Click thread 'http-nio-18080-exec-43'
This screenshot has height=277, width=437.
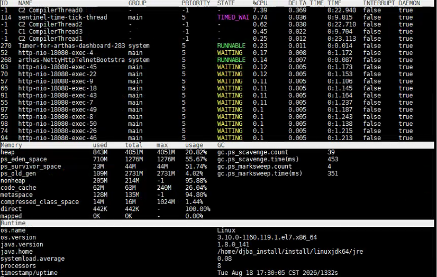(x=58, y=96)
